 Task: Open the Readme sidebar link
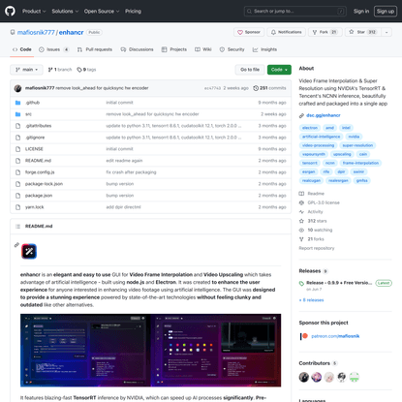tap(312, 194)
